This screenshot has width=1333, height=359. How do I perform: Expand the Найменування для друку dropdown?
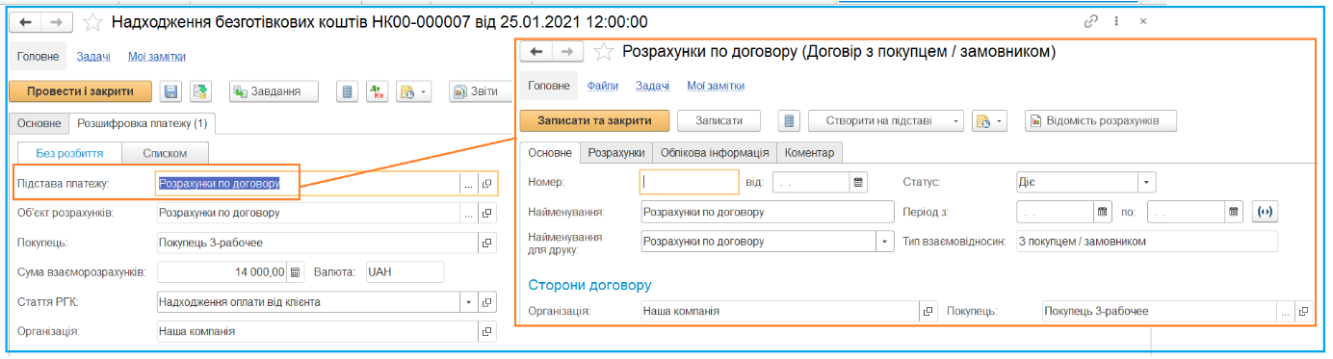click(885, 242)
